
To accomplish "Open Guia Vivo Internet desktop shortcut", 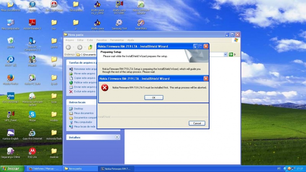I will pyautogui.click(x=33, y=135).
